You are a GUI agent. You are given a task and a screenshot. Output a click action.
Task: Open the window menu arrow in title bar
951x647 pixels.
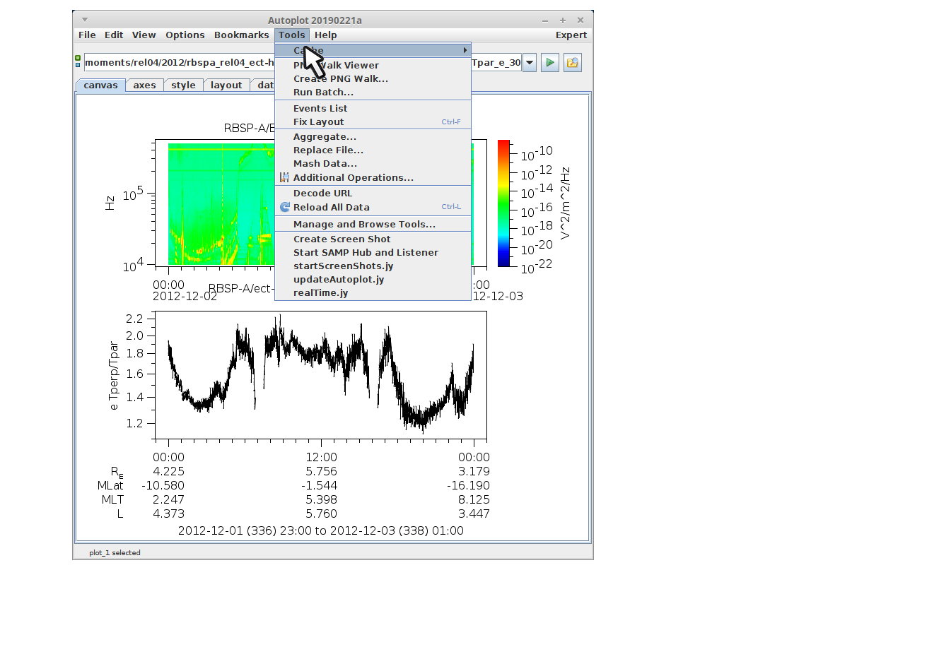click(85, 20)
